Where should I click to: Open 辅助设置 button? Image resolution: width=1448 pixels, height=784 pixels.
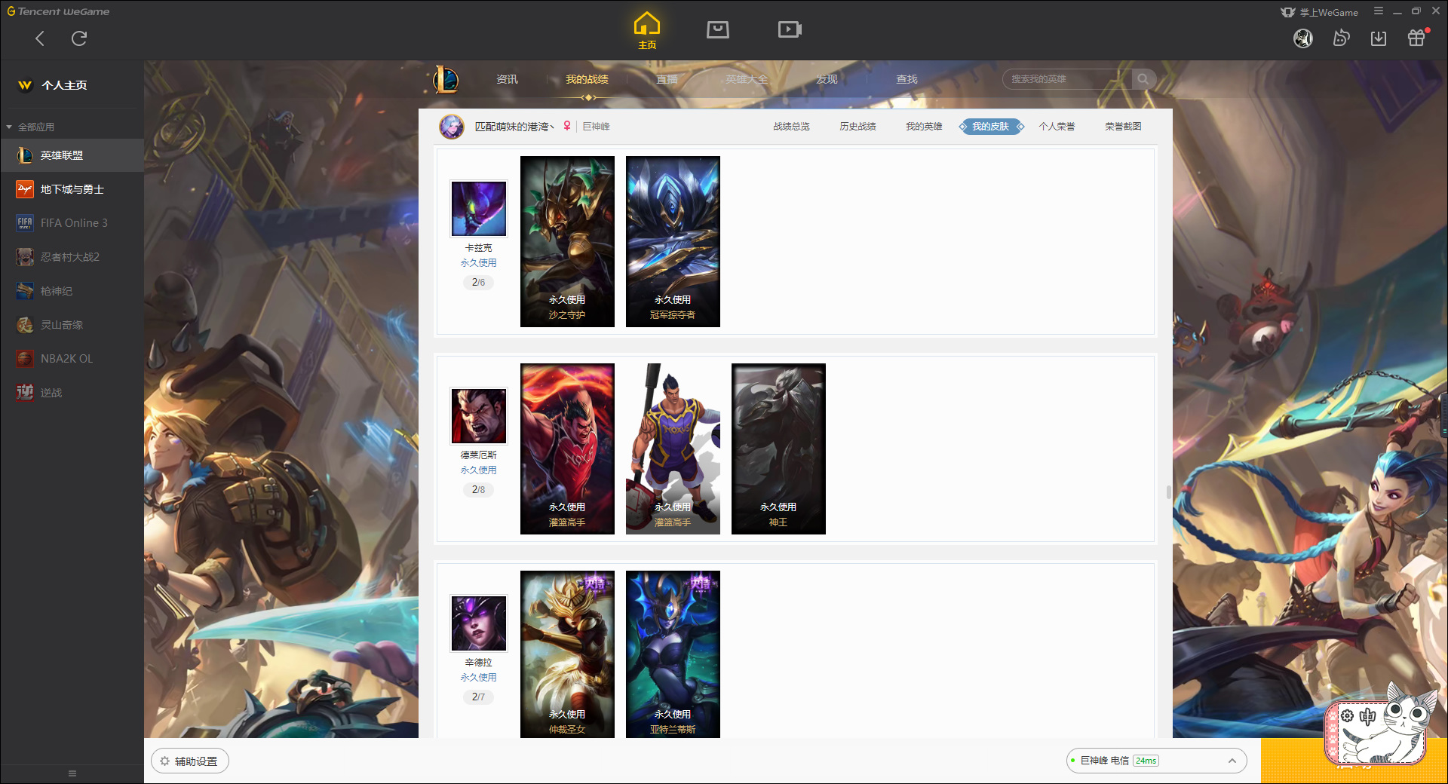190,761
